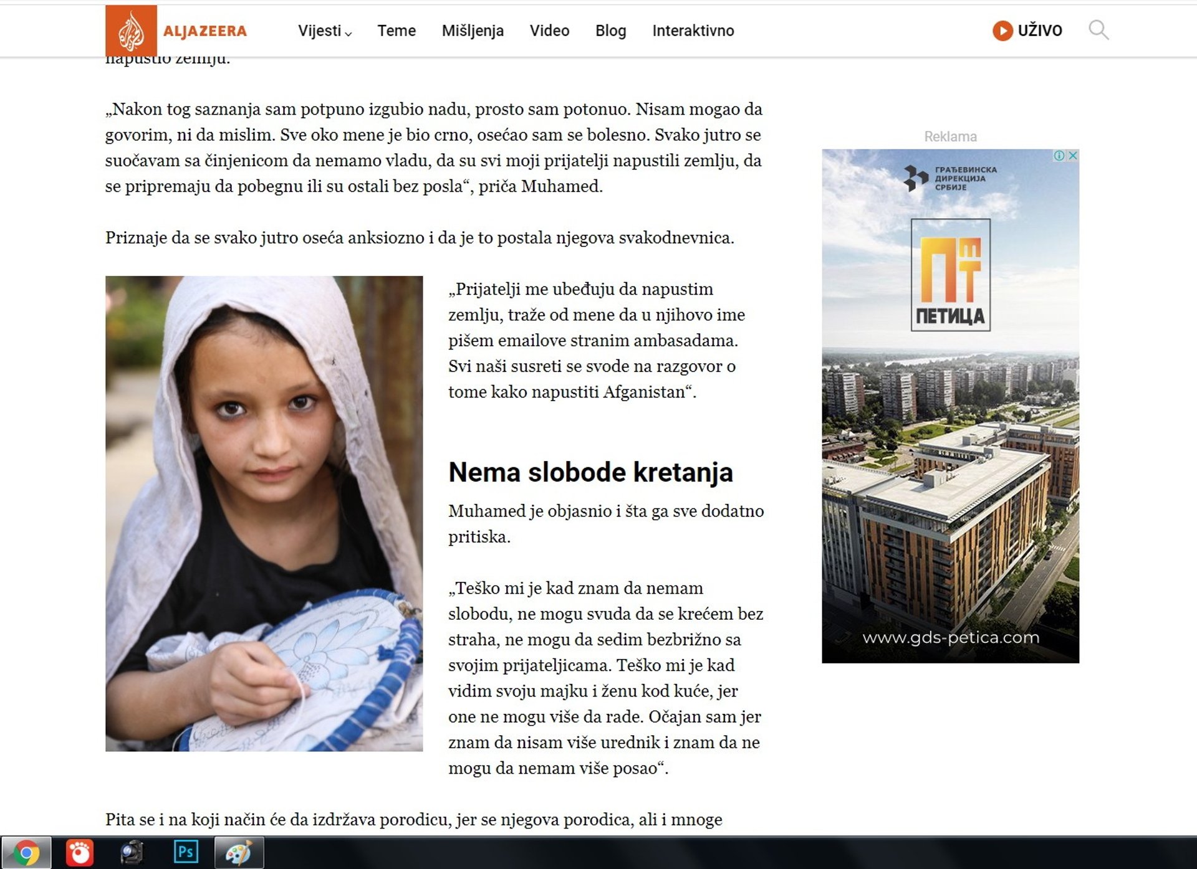Image resolution: width=1197 pixels, height=869 pixels.
Task: Close the ad with X icon
Action: pyautogui.click(x=1073, y=156)
